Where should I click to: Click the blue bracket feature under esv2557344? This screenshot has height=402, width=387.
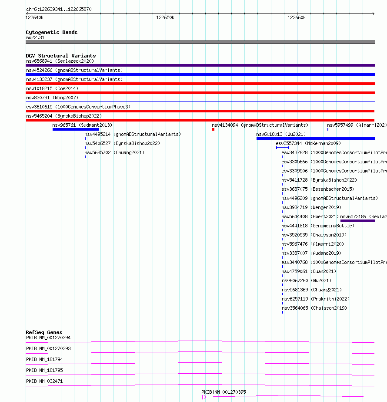pyautogui.click(x=282, y=148)
